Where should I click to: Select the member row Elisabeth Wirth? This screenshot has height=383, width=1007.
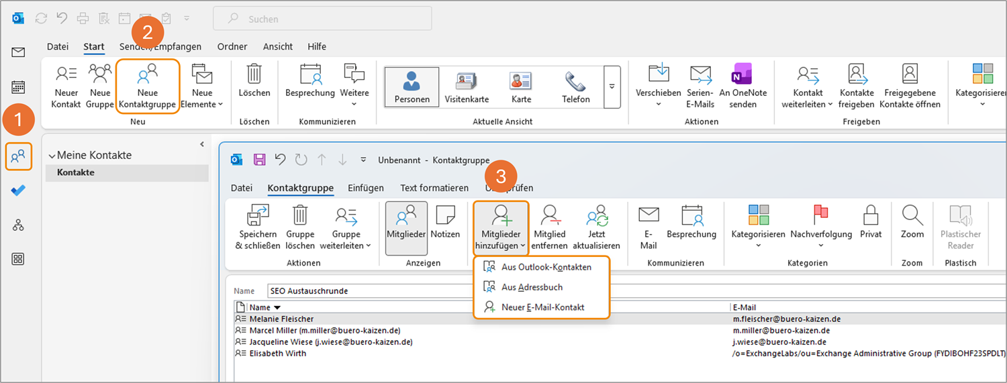pos(620,353)
